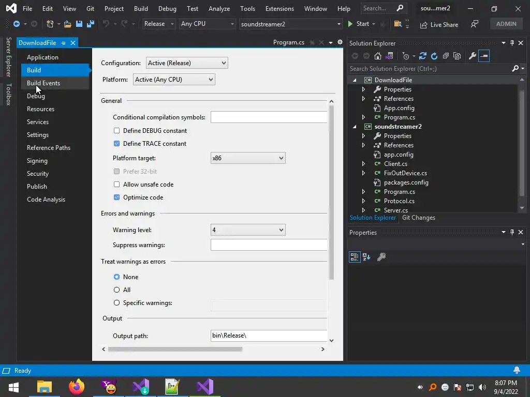Image resolution: width=530 pixels, height=397 pixels.
Task: Select Specific warnings radio button
Action: (x=116, y=303)
